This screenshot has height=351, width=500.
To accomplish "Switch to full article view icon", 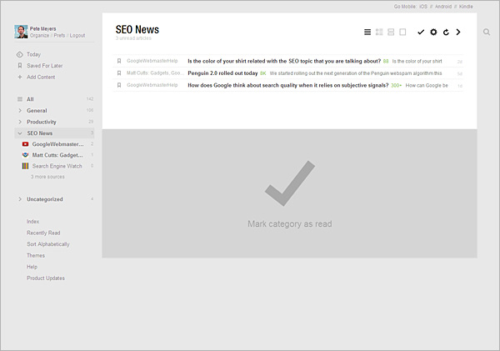I will click(x=402, y=32).
